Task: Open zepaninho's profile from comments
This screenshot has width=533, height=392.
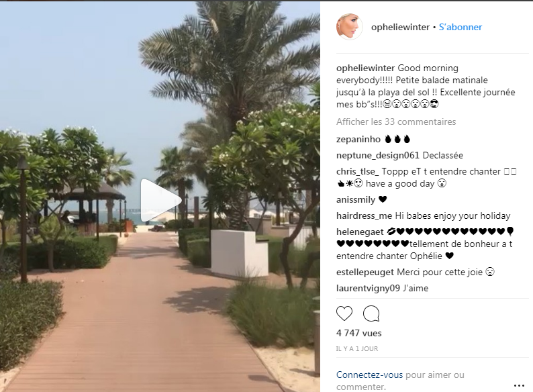Action: click(x=358, y=140)
